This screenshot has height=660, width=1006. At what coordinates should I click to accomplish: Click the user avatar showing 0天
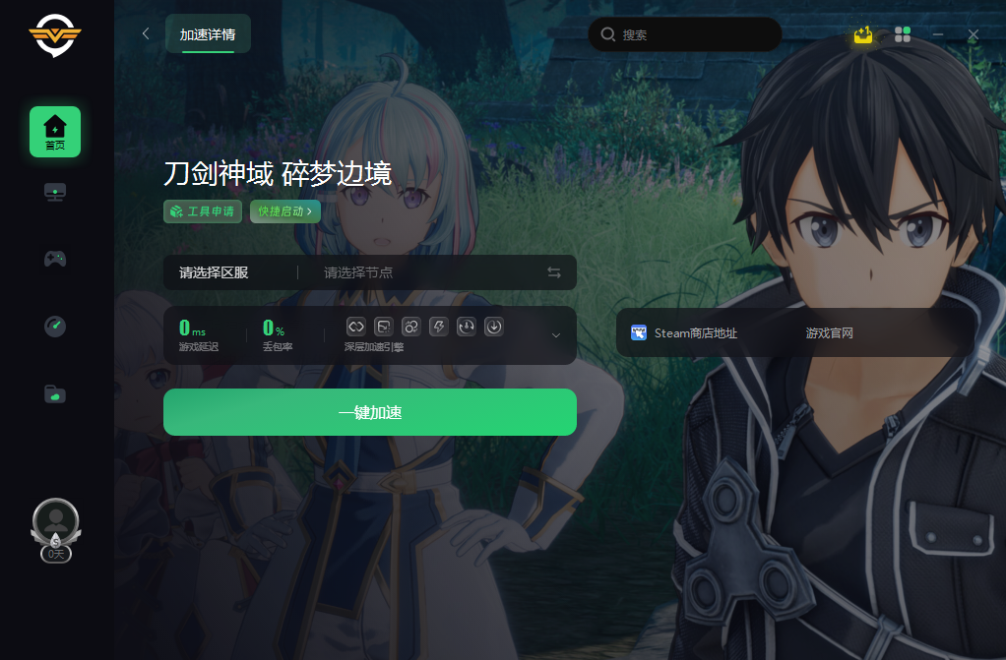(x=56, y=530)
